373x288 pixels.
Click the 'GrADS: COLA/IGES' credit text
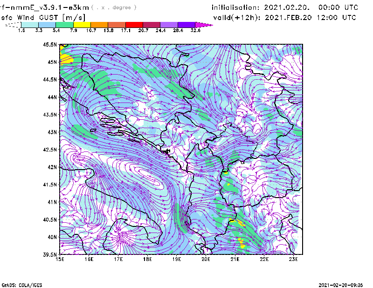coord(22,285)
